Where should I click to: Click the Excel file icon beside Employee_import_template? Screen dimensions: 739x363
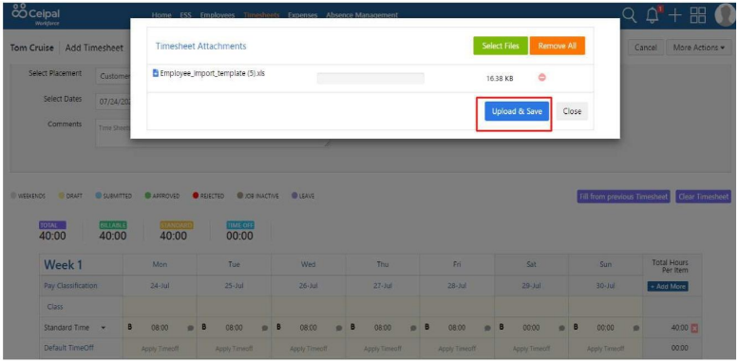pos(156,73)
